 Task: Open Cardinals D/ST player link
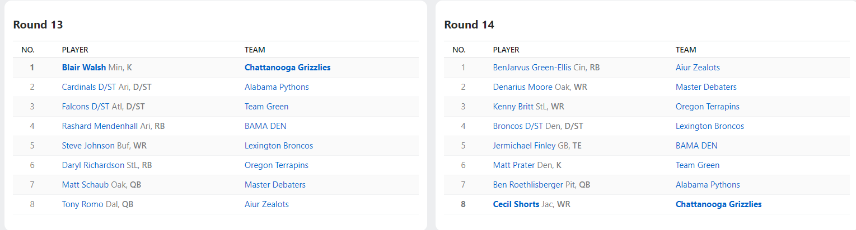[x=86, y=87]
